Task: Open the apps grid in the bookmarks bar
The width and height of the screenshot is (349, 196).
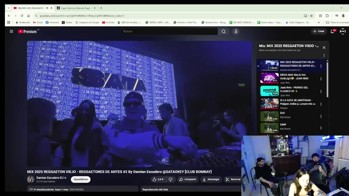Action: [8, 23]
